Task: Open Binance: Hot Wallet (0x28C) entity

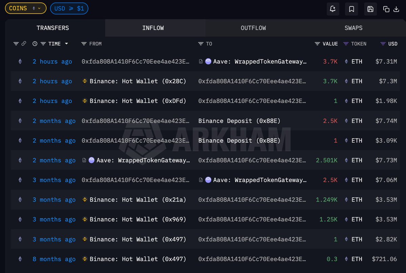Action: [x=138, y=81]
